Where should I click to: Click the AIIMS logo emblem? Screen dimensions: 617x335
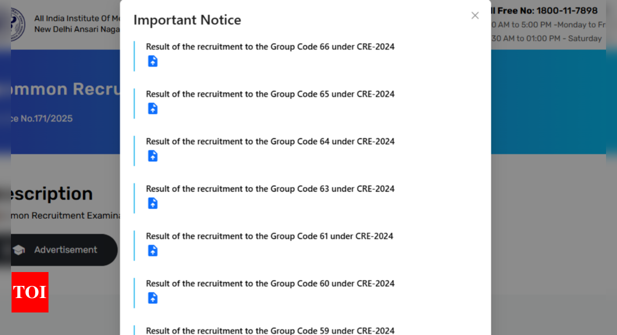(x=18, y=24)
